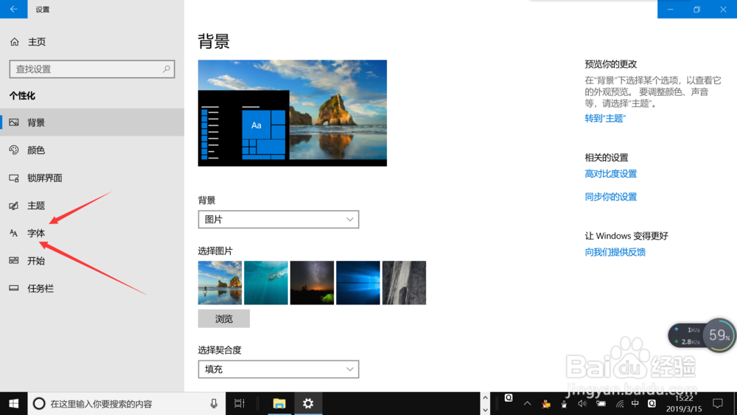737x415 pixels.
Task: Open File Explorer from the taskbar
Action: [x=279, y=404]
